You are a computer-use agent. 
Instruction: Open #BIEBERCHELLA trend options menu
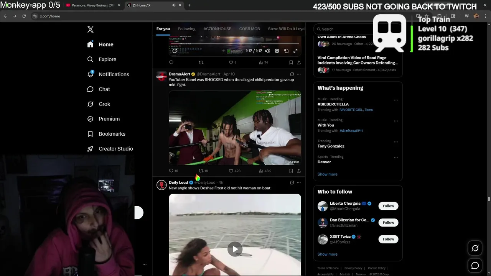click(x=396, y=100)
